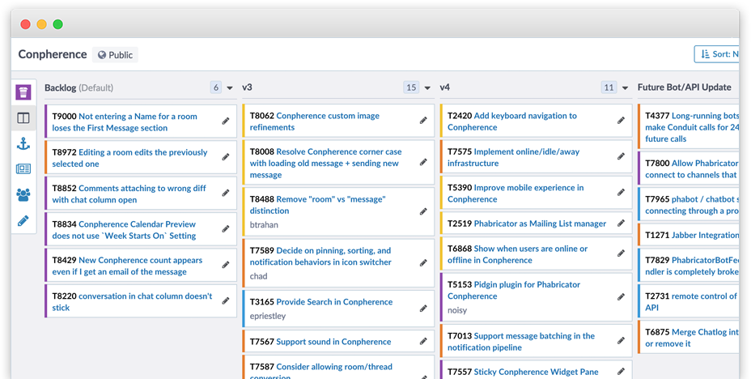Open T7575 Implement online/idle/away infrastructure

click(x=513, y=158)
